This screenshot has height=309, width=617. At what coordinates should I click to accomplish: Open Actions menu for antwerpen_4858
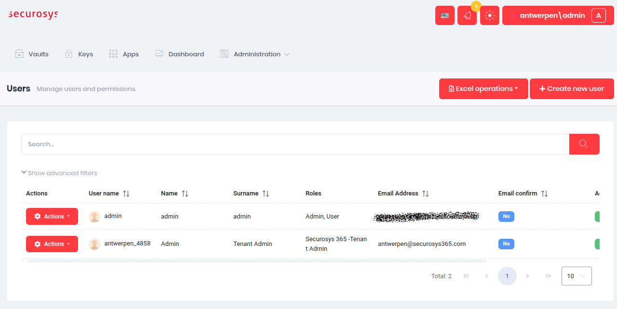tap(52, 244)
